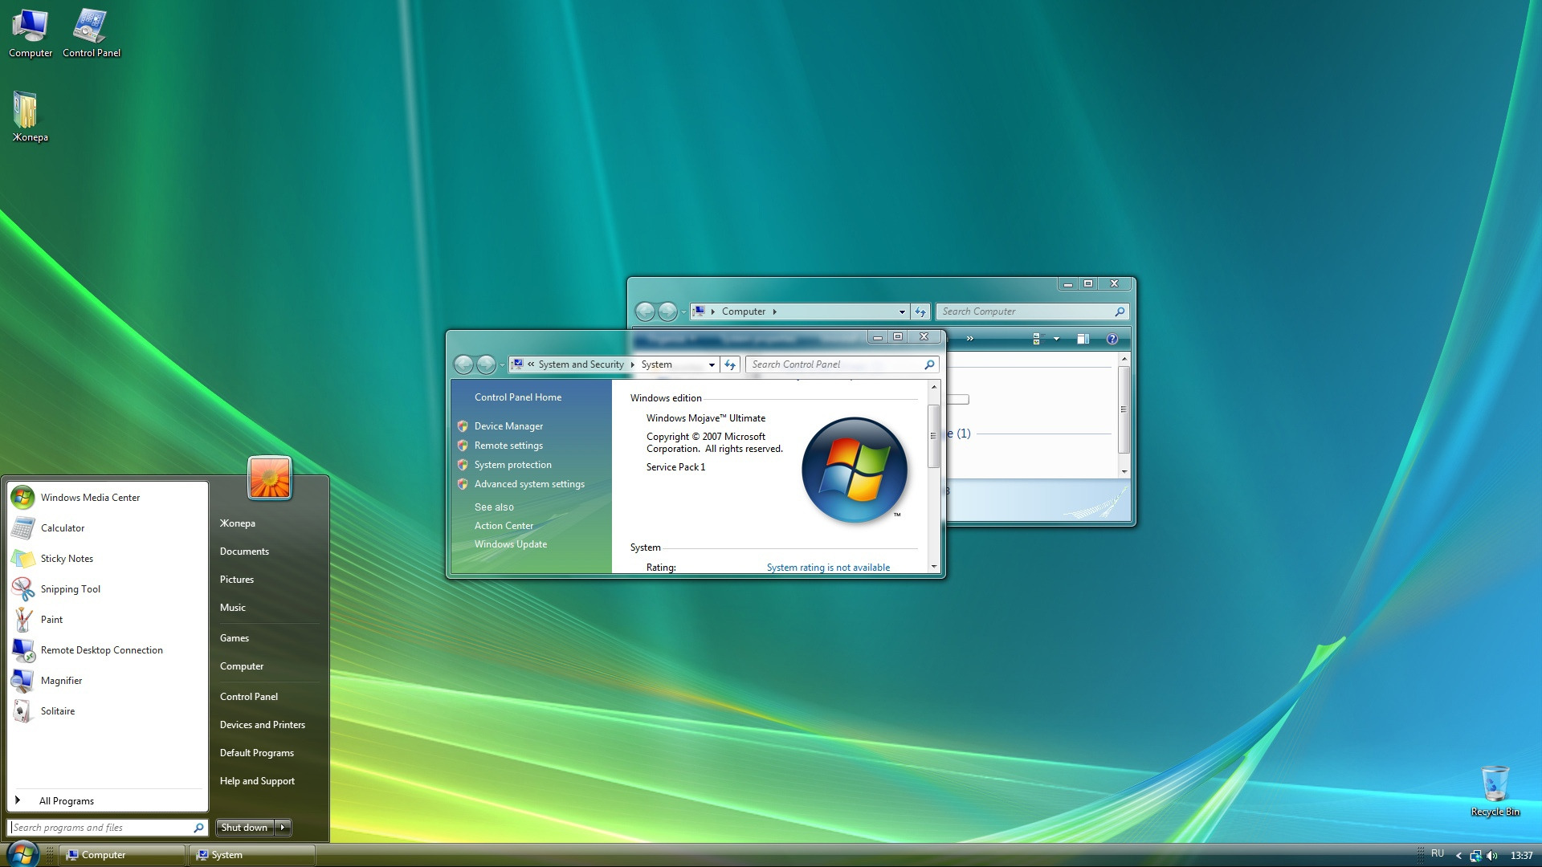
Task: Open the System address bar dropdown
Action: [712, 364]
